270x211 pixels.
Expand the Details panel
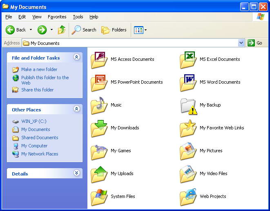click(77, 173)
